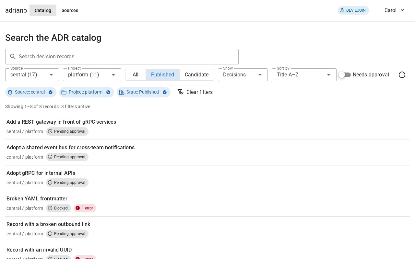Image resolution: width=415 pixels, height=259 pixels.
Task: Open the Source dropdown showing central (17)
Action: coord(32,75)
